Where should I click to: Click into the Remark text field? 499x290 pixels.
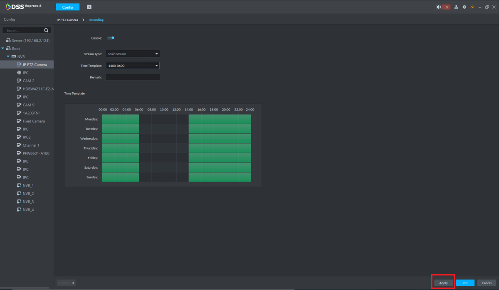(133, 77)
